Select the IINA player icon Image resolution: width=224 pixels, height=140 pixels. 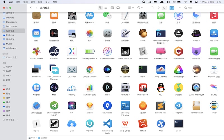coord(107,69)
